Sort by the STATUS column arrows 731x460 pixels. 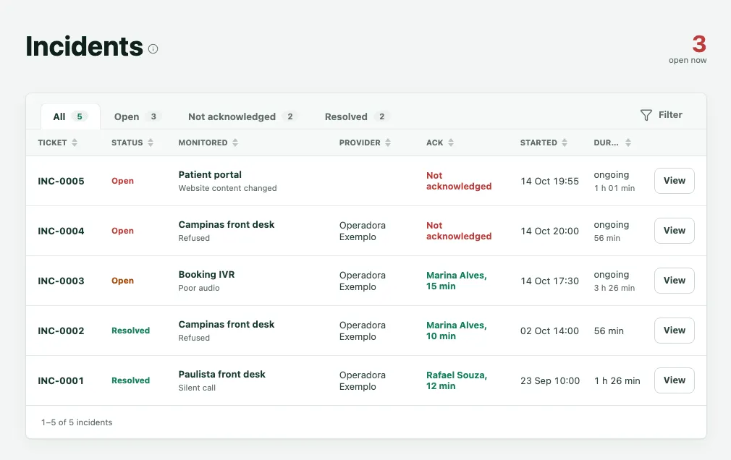(151, 142)
